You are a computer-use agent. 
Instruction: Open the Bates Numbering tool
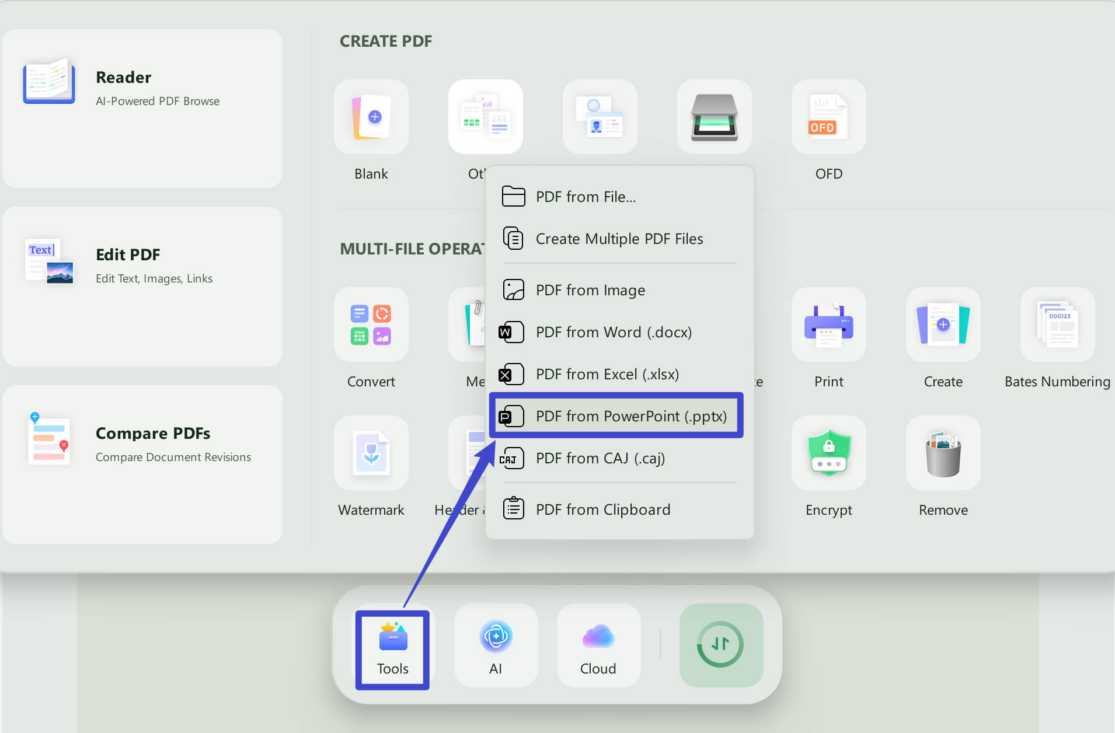click(x=1058, y=324)
